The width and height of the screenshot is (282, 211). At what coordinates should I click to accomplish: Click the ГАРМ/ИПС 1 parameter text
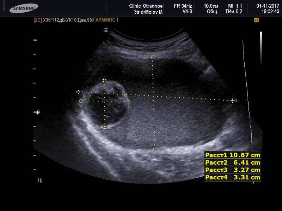pyautogui.click(x=106, y=20)
